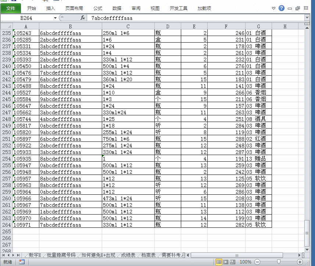315x266 pixels.
Task: Open the 数据 ribbon tab
Action: (x=117, y=8)
